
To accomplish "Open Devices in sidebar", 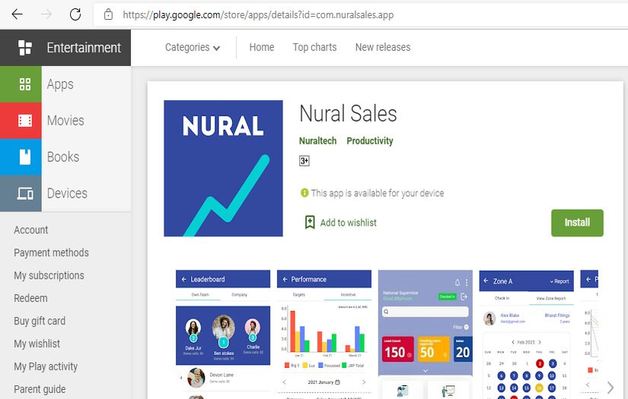I will click(x=67, y=193).
